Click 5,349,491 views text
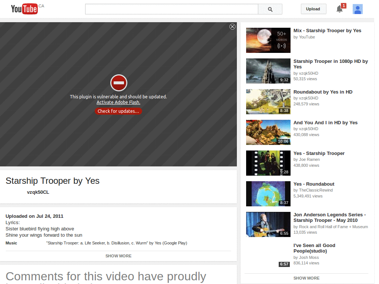 click(x=308, y=196)
